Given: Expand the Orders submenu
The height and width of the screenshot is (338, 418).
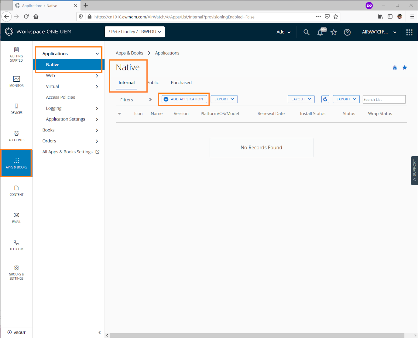Looking at the screenshot, I should coord(97,141).
